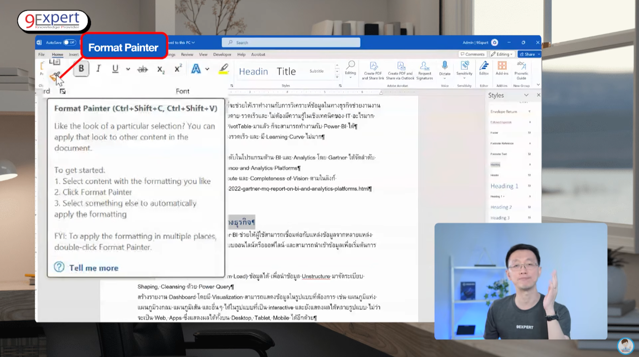Apply the Heading 1 style

tap(504, 186)
